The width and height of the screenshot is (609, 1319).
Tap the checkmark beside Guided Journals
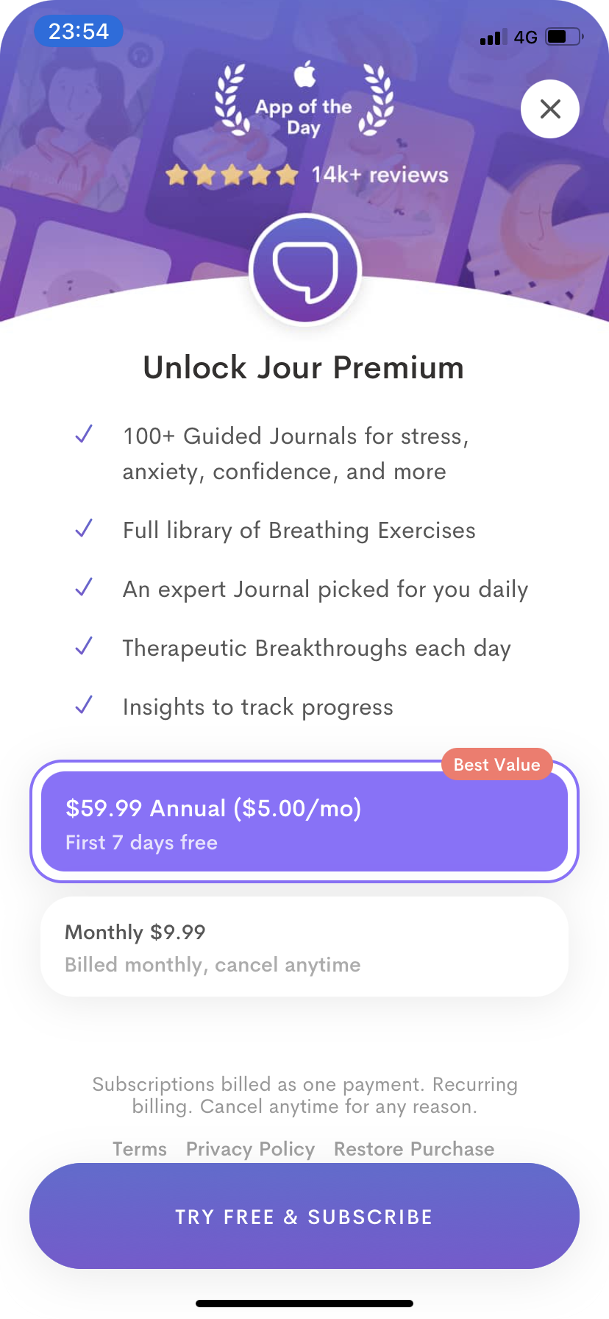click(x=84, y=434)
